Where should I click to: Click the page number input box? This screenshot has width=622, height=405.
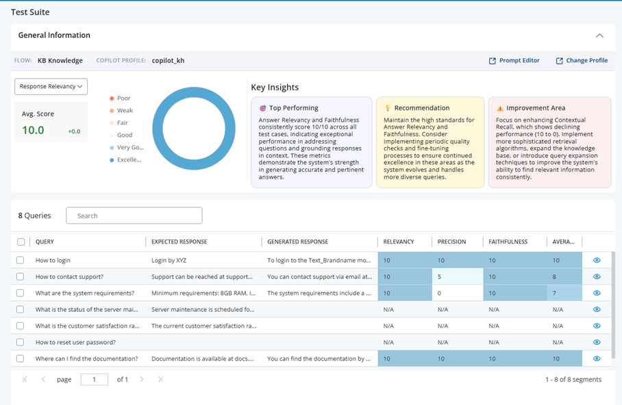[x=95, y=380]
